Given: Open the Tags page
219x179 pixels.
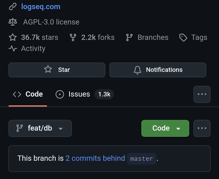Looking at the screenshot, I should point(199,38).
